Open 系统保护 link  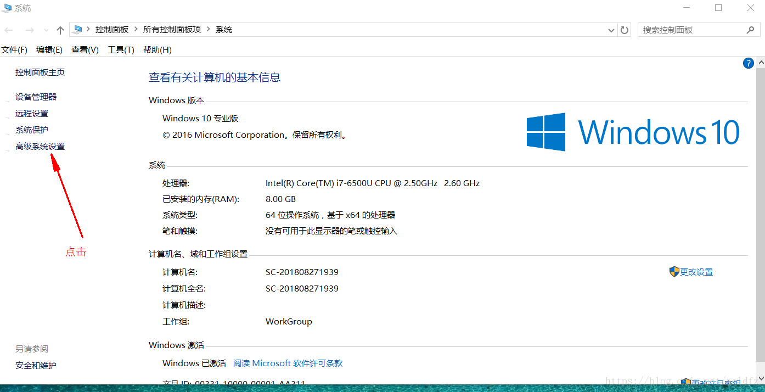point(32,130)
